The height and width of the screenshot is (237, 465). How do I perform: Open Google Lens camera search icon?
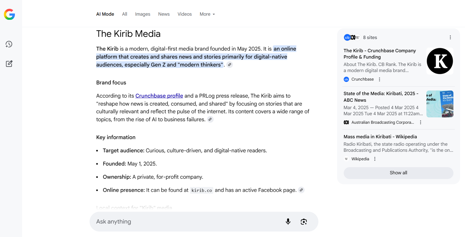click(304, 222)
